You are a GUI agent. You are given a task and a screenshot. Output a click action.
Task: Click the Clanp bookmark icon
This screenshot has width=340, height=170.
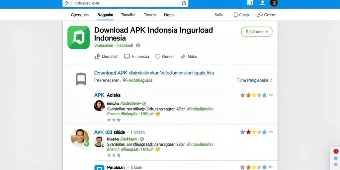point(235,15)
